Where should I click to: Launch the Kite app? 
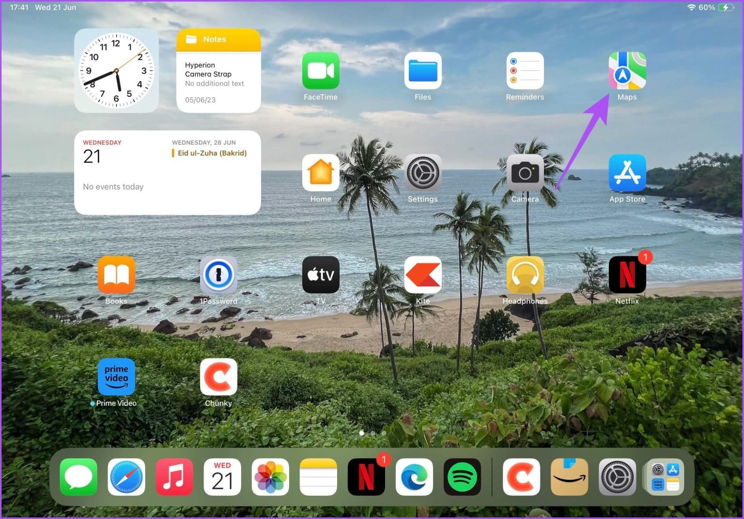[423, 275]
